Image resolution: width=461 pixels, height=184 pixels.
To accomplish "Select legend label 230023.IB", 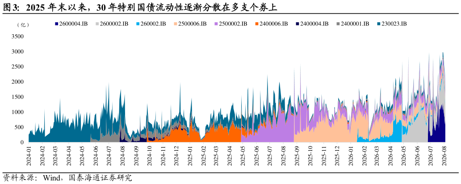I will [394, 24].
